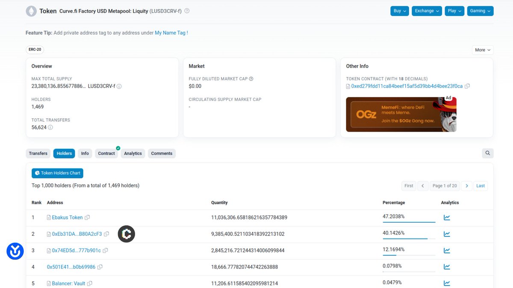The height and width of the screenshot is (288, 513).
Task: Click the 12.1694% percentage bar
Action: (409, 255)
